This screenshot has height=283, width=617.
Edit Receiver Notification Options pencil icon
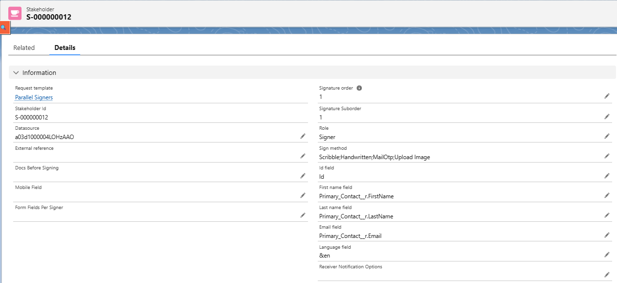pyautogui.click(x=607, y=275)
